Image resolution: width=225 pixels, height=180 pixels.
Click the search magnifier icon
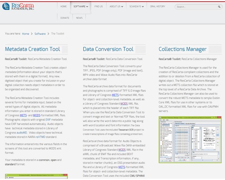[x=219, y=7]
